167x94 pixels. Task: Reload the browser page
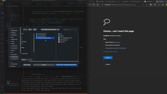(x=93, y=5)
